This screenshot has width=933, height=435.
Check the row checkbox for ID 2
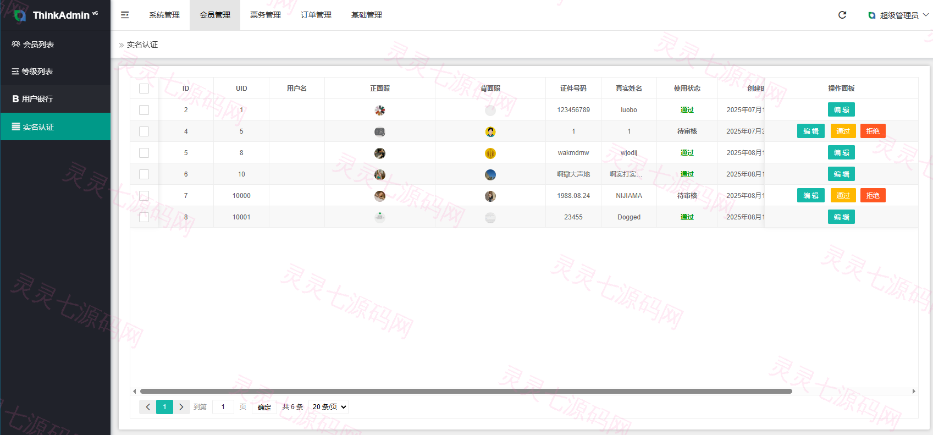click(x=144, y=110)
